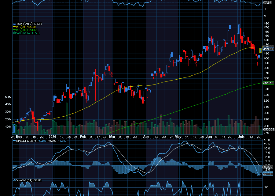This screenshot has height=196, width=275.
Task: Click the TSM (Daily) 419.93 legend label
Action: click(29, 24)
